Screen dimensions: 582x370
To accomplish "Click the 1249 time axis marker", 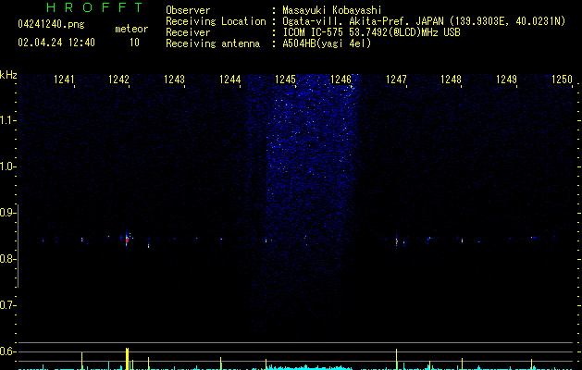I will tap(507, 80).
